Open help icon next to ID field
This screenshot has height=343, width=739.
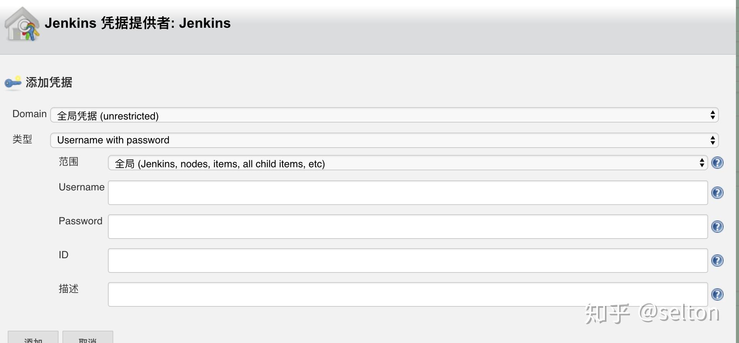coord(717,261)
